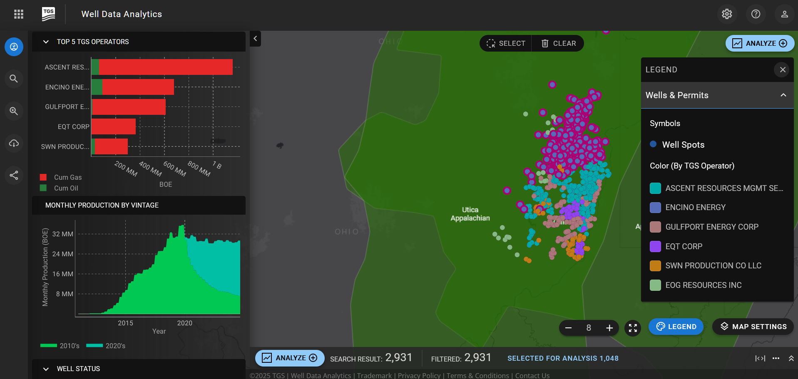
Task: Click the Map Settings button
Action: coord(753,327)
